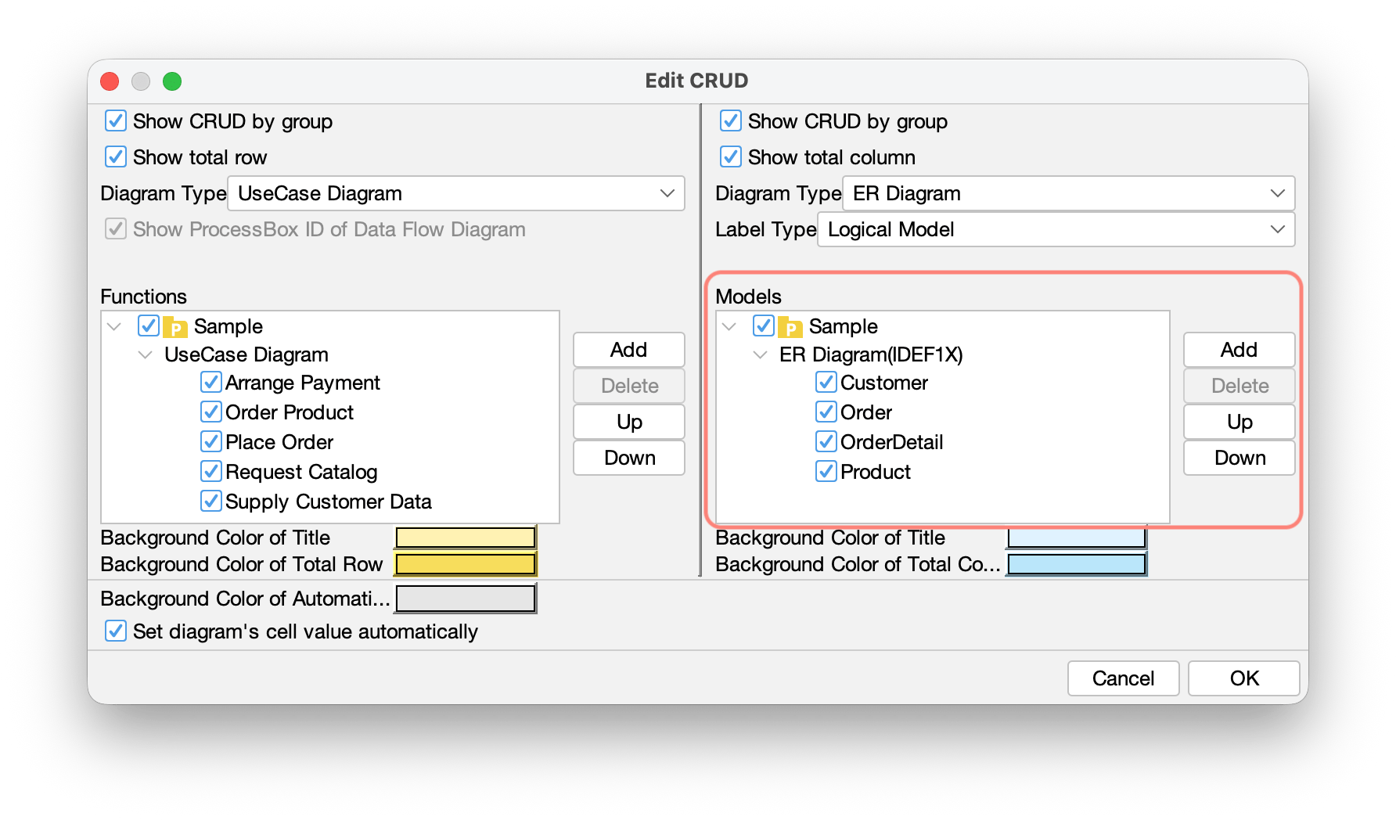The width and height of the screenshot is (1396, 820).
Task: Click the Sample project icon in Models tree
Action: click(790, 326)
